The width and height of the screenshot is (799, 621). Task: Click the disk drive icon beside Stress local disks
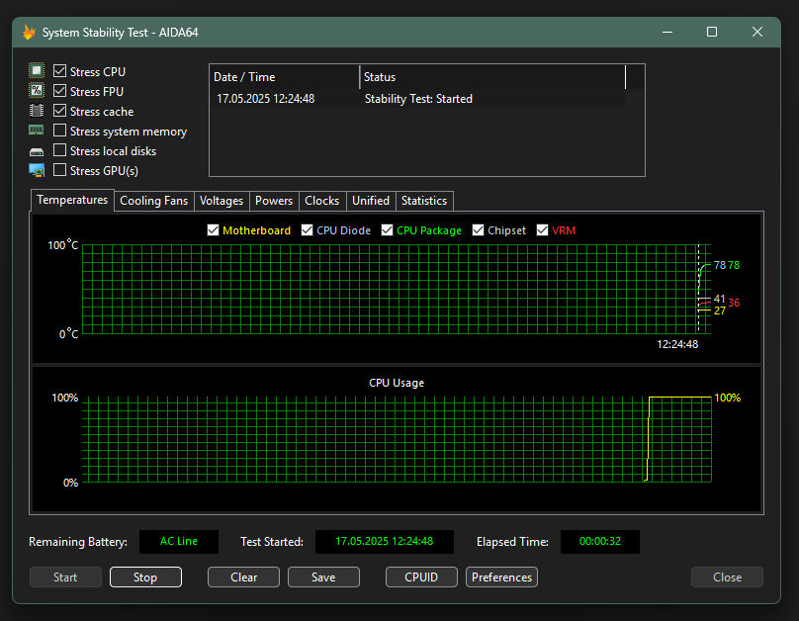point(37,152)
